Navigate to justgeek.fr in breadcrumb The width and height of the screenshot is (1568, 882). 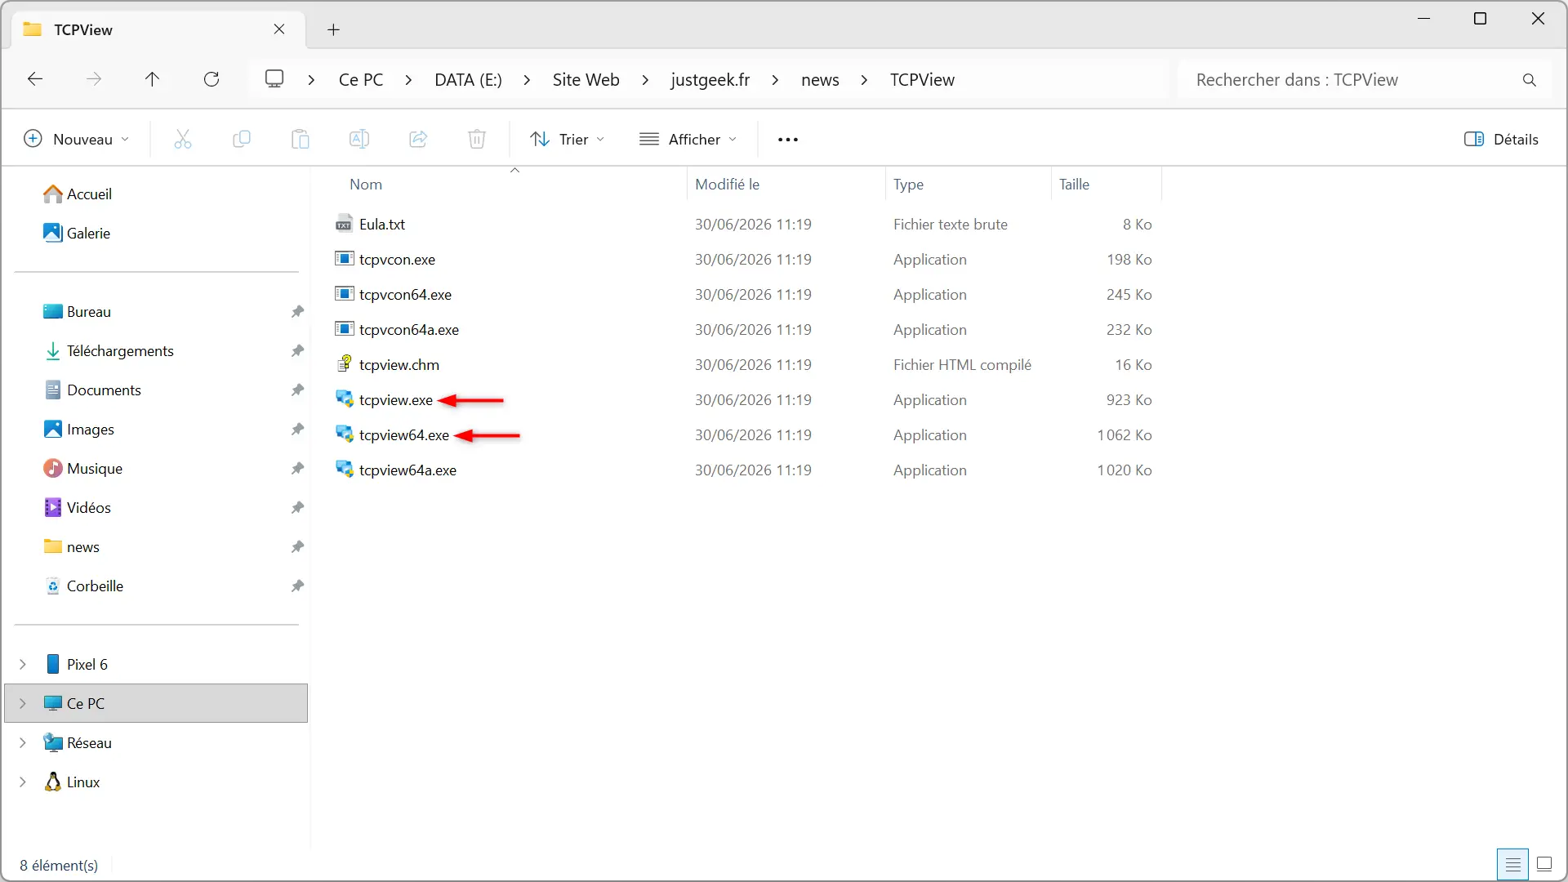click(710, 80)
